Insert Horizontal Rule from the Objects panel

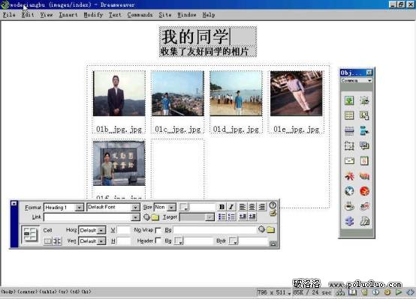(x=349, y=131)
